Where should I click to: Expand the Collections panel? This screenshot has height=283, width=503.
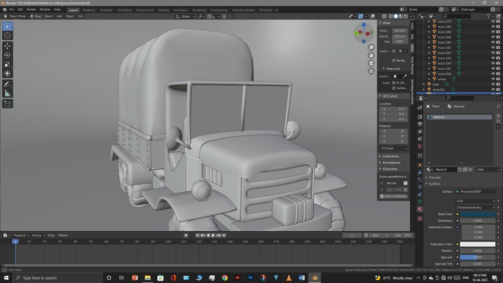point(390,156)
